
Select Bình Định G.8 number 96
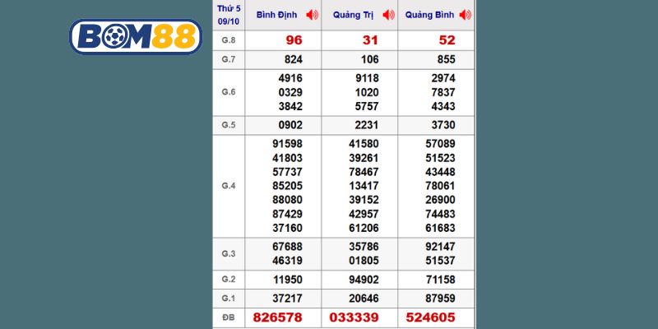pos(294,40)
